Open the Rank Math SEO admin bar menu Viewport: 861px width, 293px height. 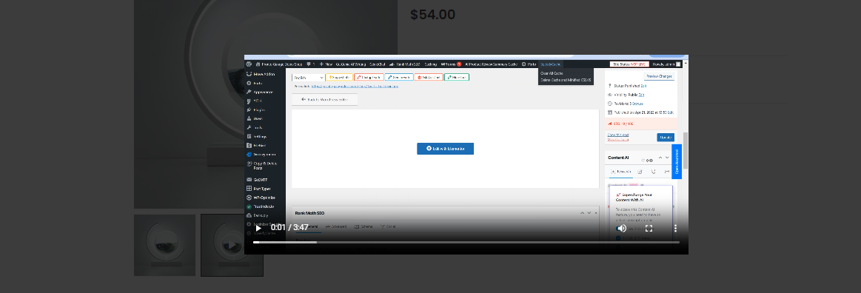click(x=405, y=64)
